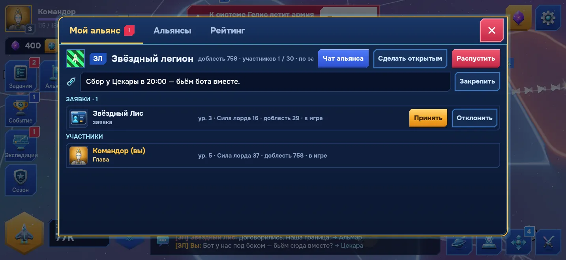566x260 pixels.
Task: Click the ringed planet icon in the bottom bar
Action: click(x=459, y=242)
